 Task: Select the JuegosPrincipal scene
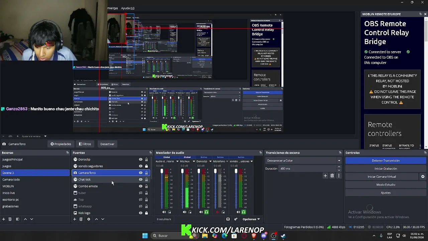(x=35, y=159)
